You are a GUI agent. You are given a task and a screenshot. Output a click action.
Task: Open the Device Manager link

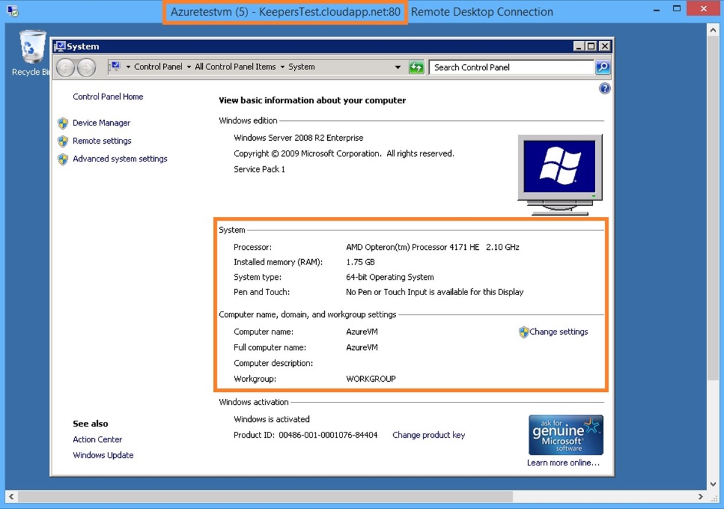[x=101, y=123]
